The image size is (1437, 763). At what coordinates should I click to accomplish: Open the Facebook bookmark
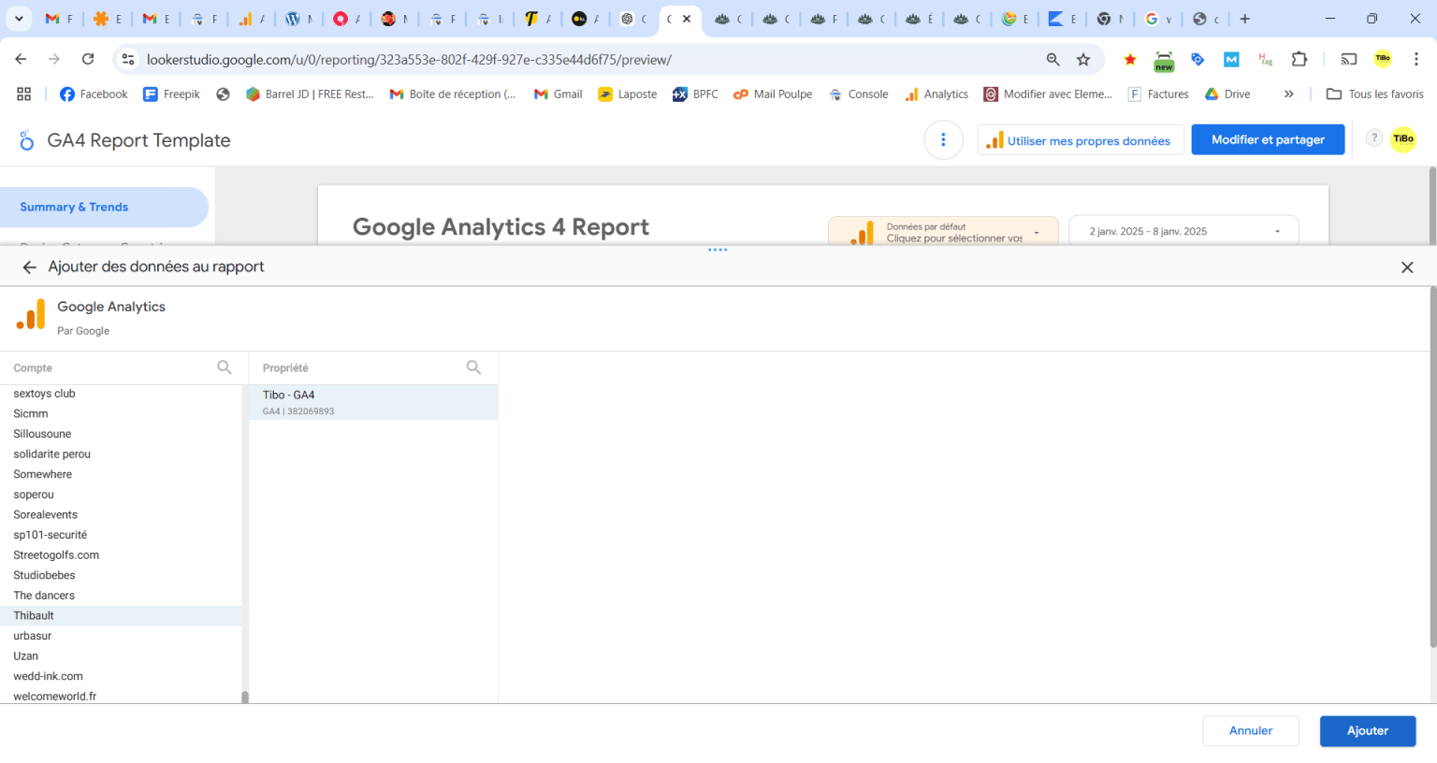(94, 94)
